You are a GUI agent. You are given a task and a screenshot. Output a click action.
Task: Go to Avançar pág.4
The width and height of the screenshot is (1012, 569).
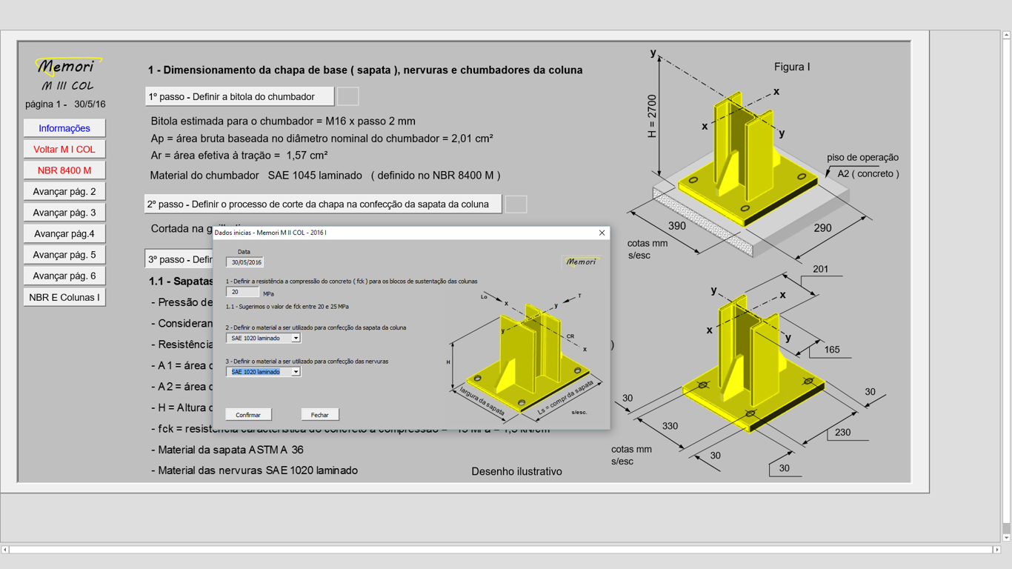(64, 233)
